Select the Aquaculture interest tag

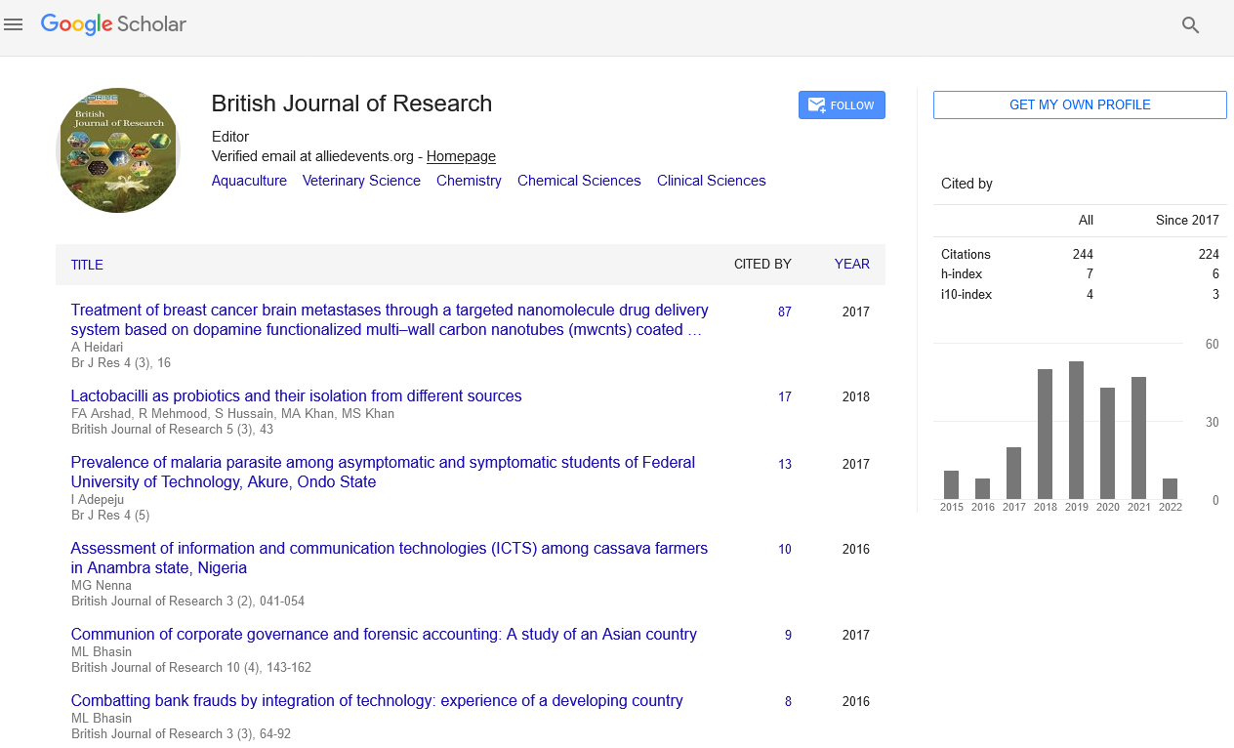[249, 181]
